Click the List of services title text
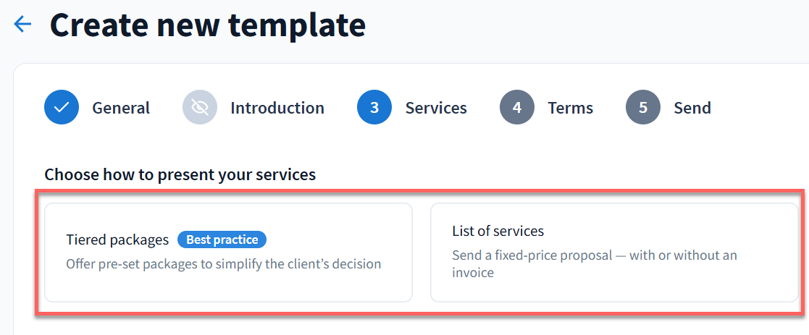This screenshot has height=335, width=809. pos(498,232)
